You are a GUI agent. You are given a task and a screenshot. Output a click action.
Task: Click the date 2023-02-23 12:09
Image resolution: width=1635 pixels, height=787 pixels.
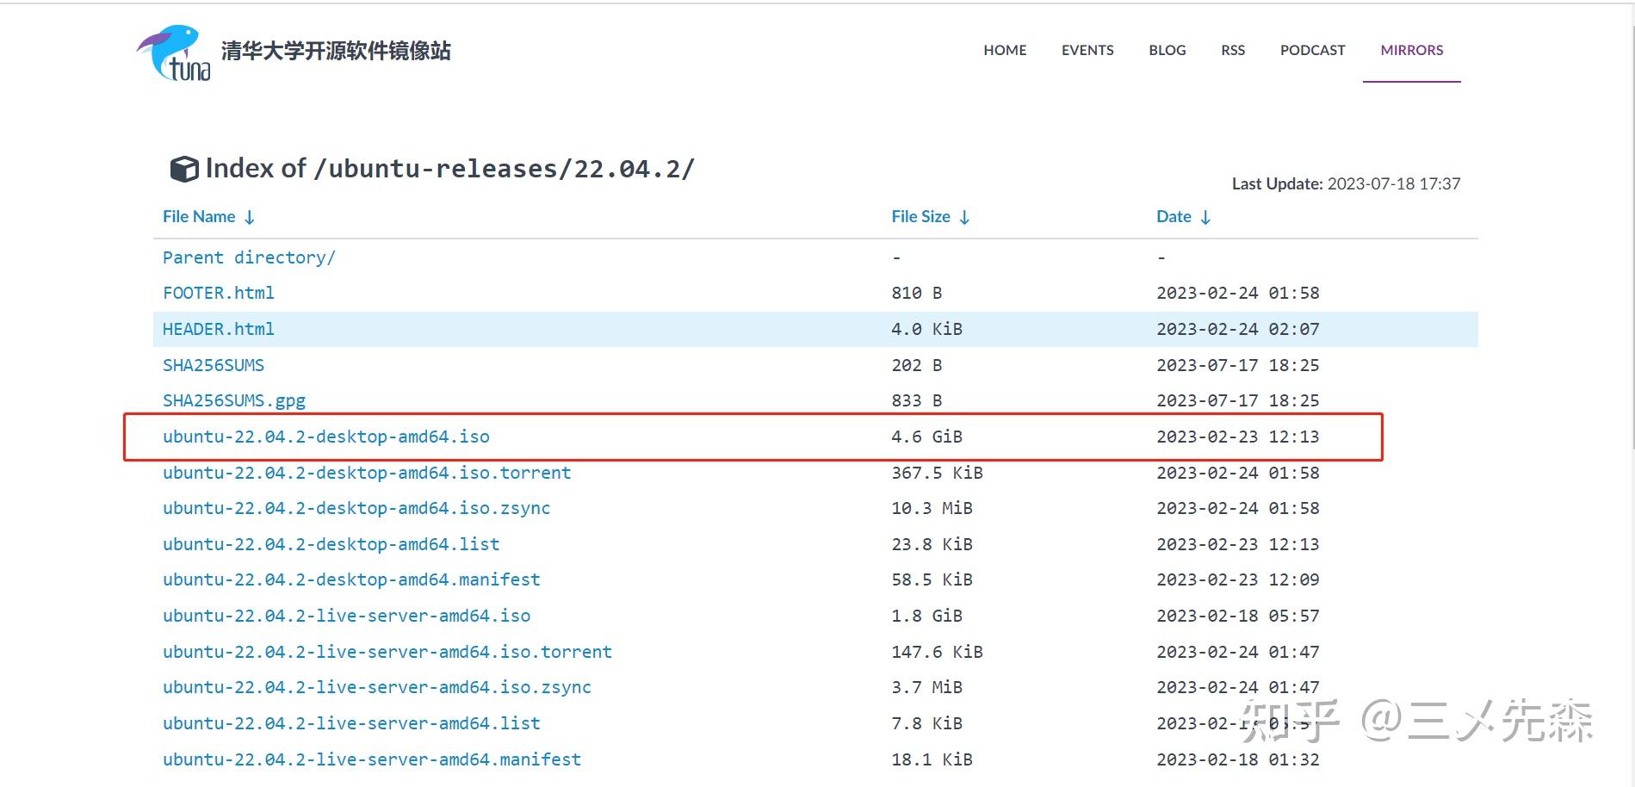coord(1237,579)
